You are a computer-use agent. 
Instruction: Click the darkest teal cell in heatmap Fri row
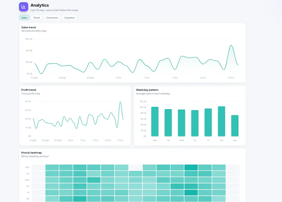(x=191, y=192)
